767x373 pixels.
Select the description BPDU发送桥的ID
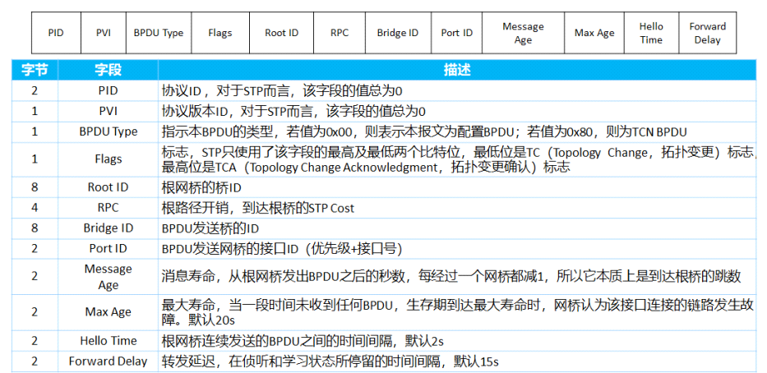pyautogui.click(x=210, y=228)
